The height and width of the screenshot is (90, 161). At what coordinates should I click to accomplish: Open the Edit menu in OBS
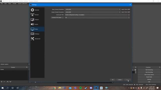click(x=6, y=3)
